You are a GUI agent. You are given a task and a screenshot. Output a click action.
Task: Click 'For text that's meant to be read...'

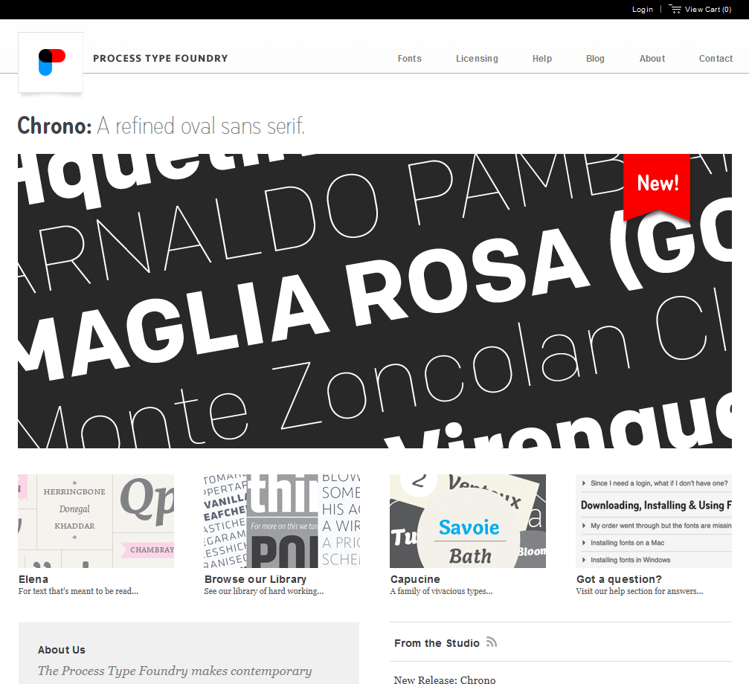(78, 591)
